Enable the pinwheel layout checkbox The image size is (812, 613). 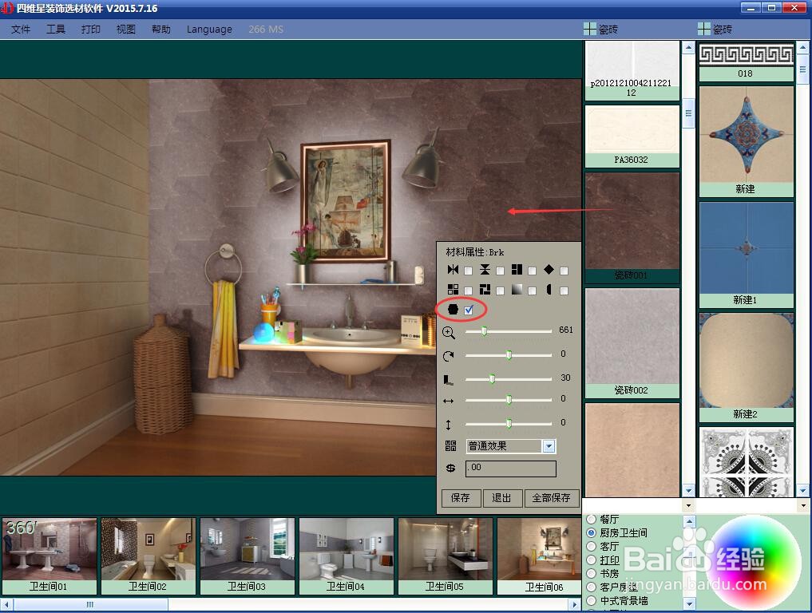(x=501, y=291)
